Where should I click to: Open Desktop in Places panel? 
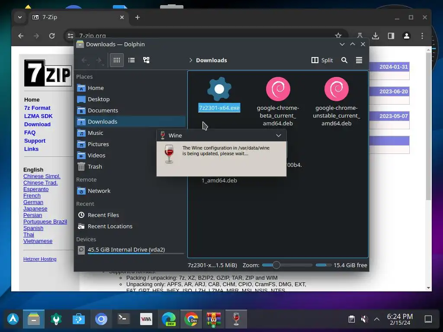click(x=131, y=99)
